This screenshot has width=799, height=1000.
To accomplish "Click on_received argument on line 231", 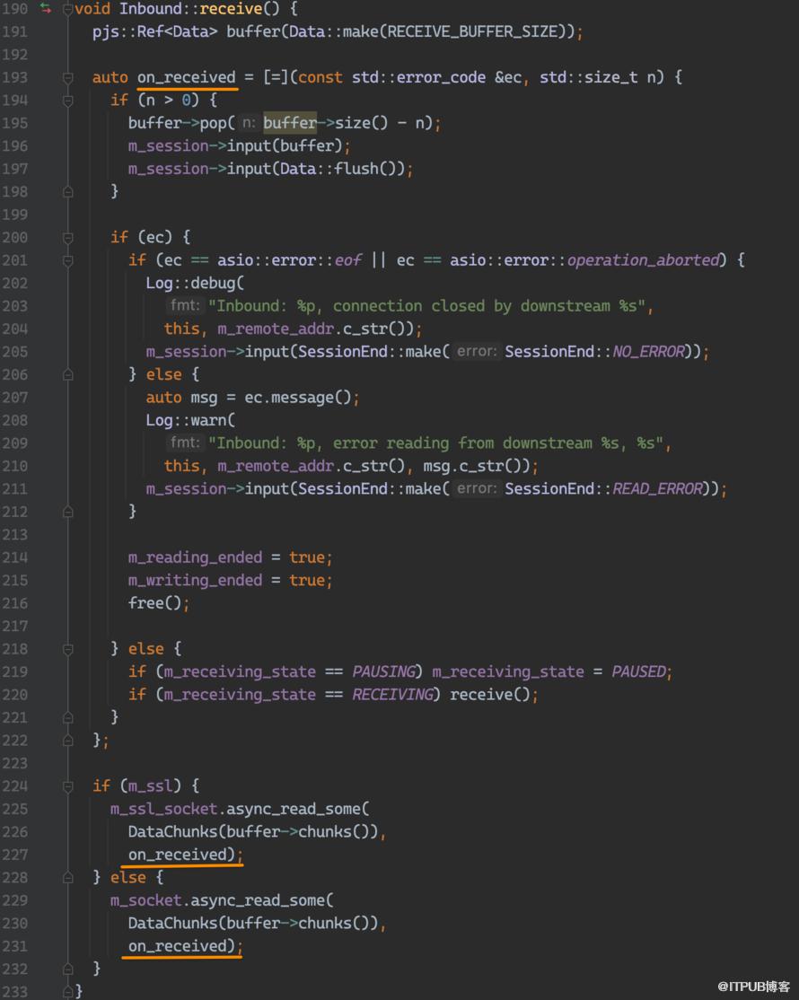I will (177, 946).
